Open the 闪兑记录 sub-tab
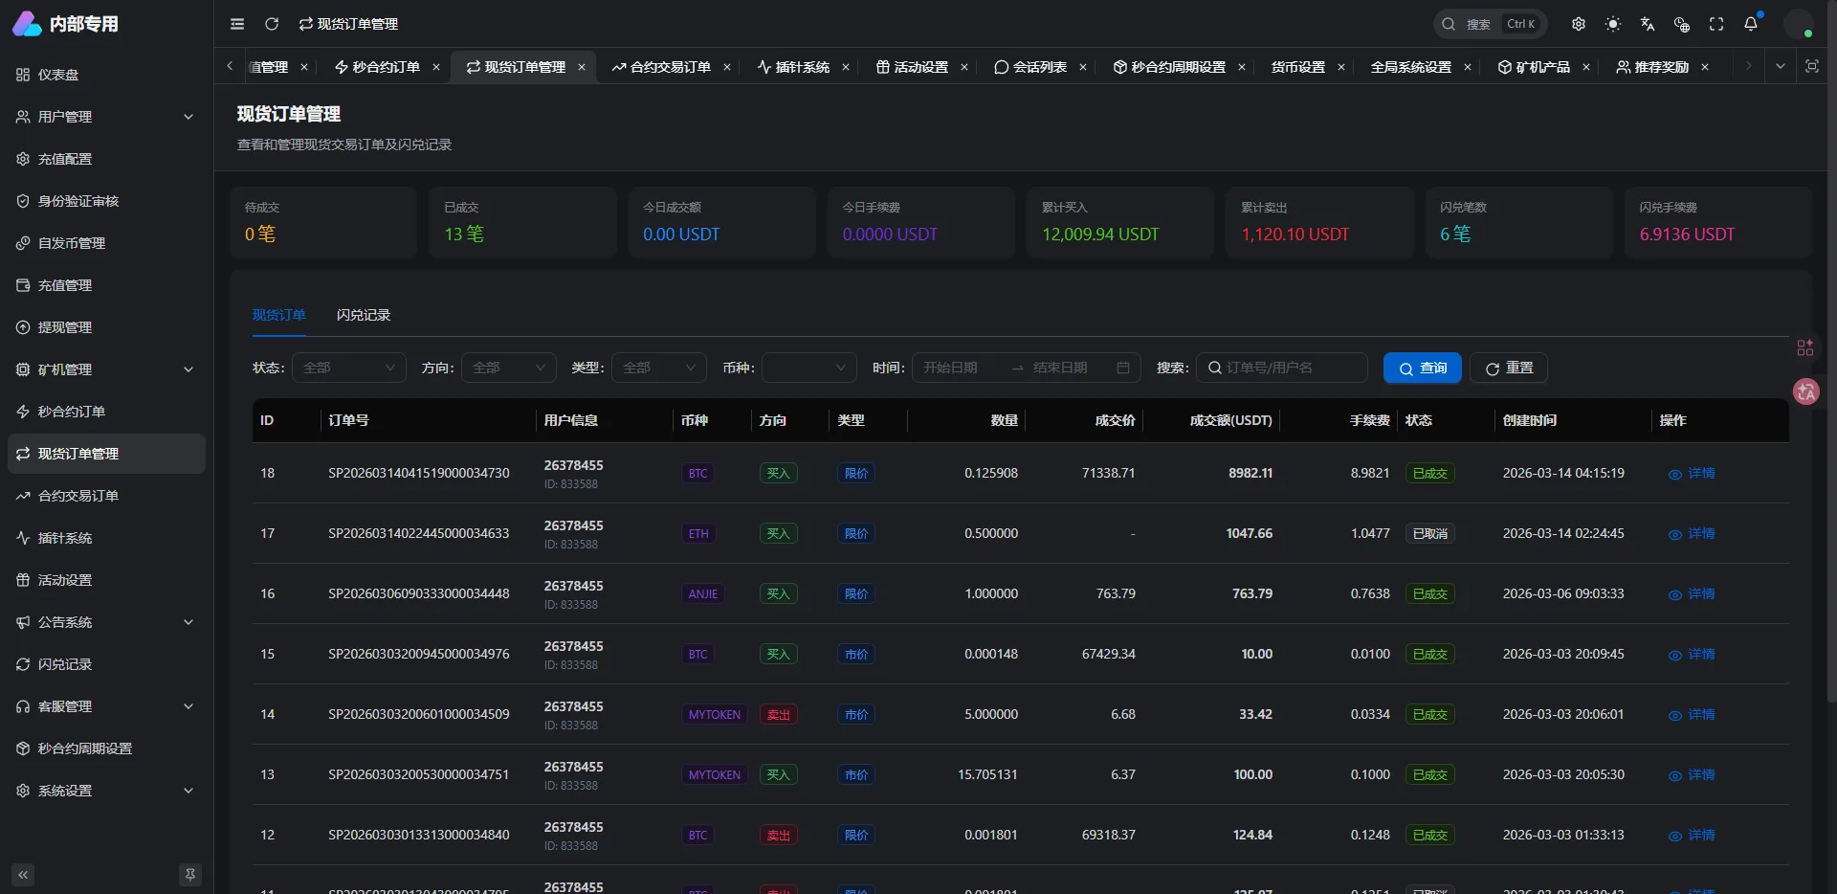The height and width of the screenshot is (894, 1837). [x=364, y=315]
